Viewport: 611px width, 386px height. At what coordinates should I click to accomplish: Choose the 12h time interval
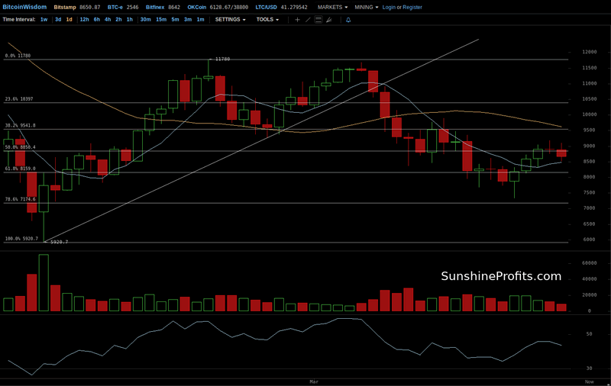[84, 19]
